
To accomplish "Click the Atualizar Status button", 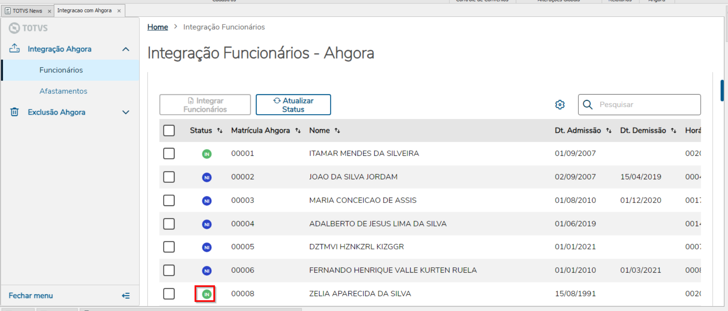I will 293,105.
